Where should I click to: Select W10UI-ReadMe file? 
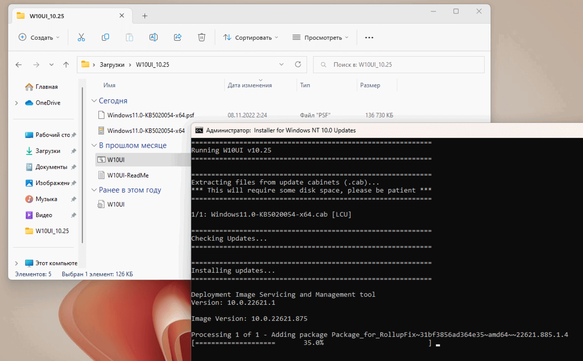128,175
